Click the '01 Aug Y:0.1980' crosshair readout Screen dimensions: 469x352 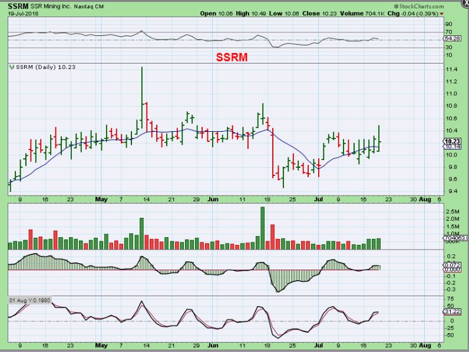pos(30,300)
